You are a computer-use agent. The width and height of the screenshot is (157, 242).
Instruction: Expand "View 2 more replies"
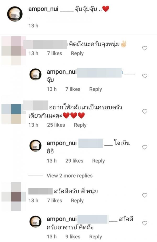pos(70,176)
